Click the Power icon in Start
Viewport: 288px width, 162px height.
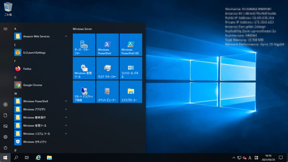tap(5, 148)
